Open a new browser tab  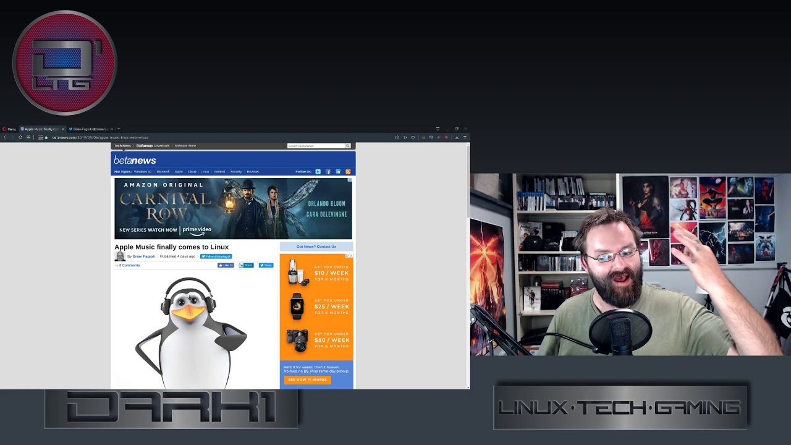pyautogui.click(x=119, y=129)
